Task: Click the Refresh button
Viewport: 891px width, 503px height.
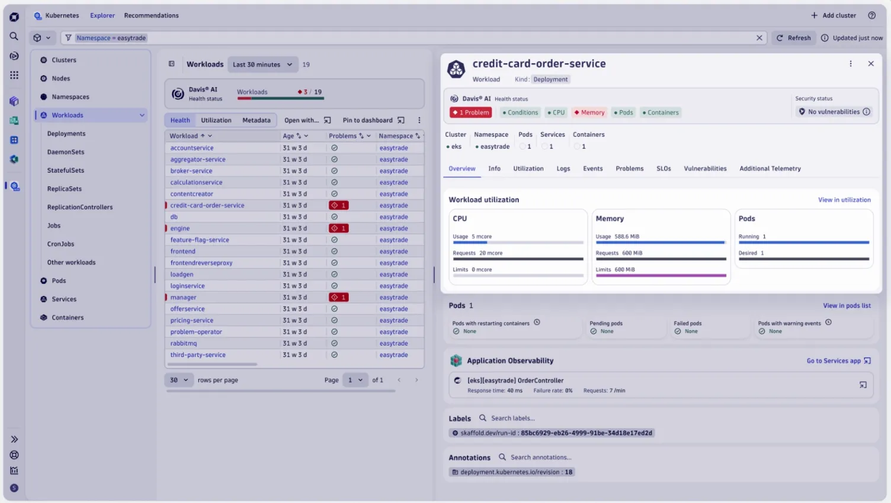Action: point(794,38)
